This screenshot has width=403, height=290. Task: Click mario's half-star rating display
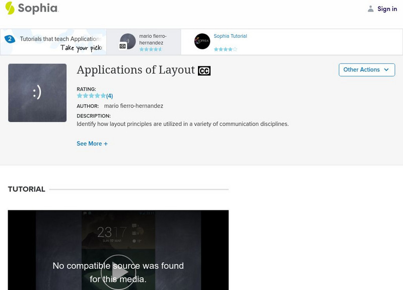[x=150, y=49]
